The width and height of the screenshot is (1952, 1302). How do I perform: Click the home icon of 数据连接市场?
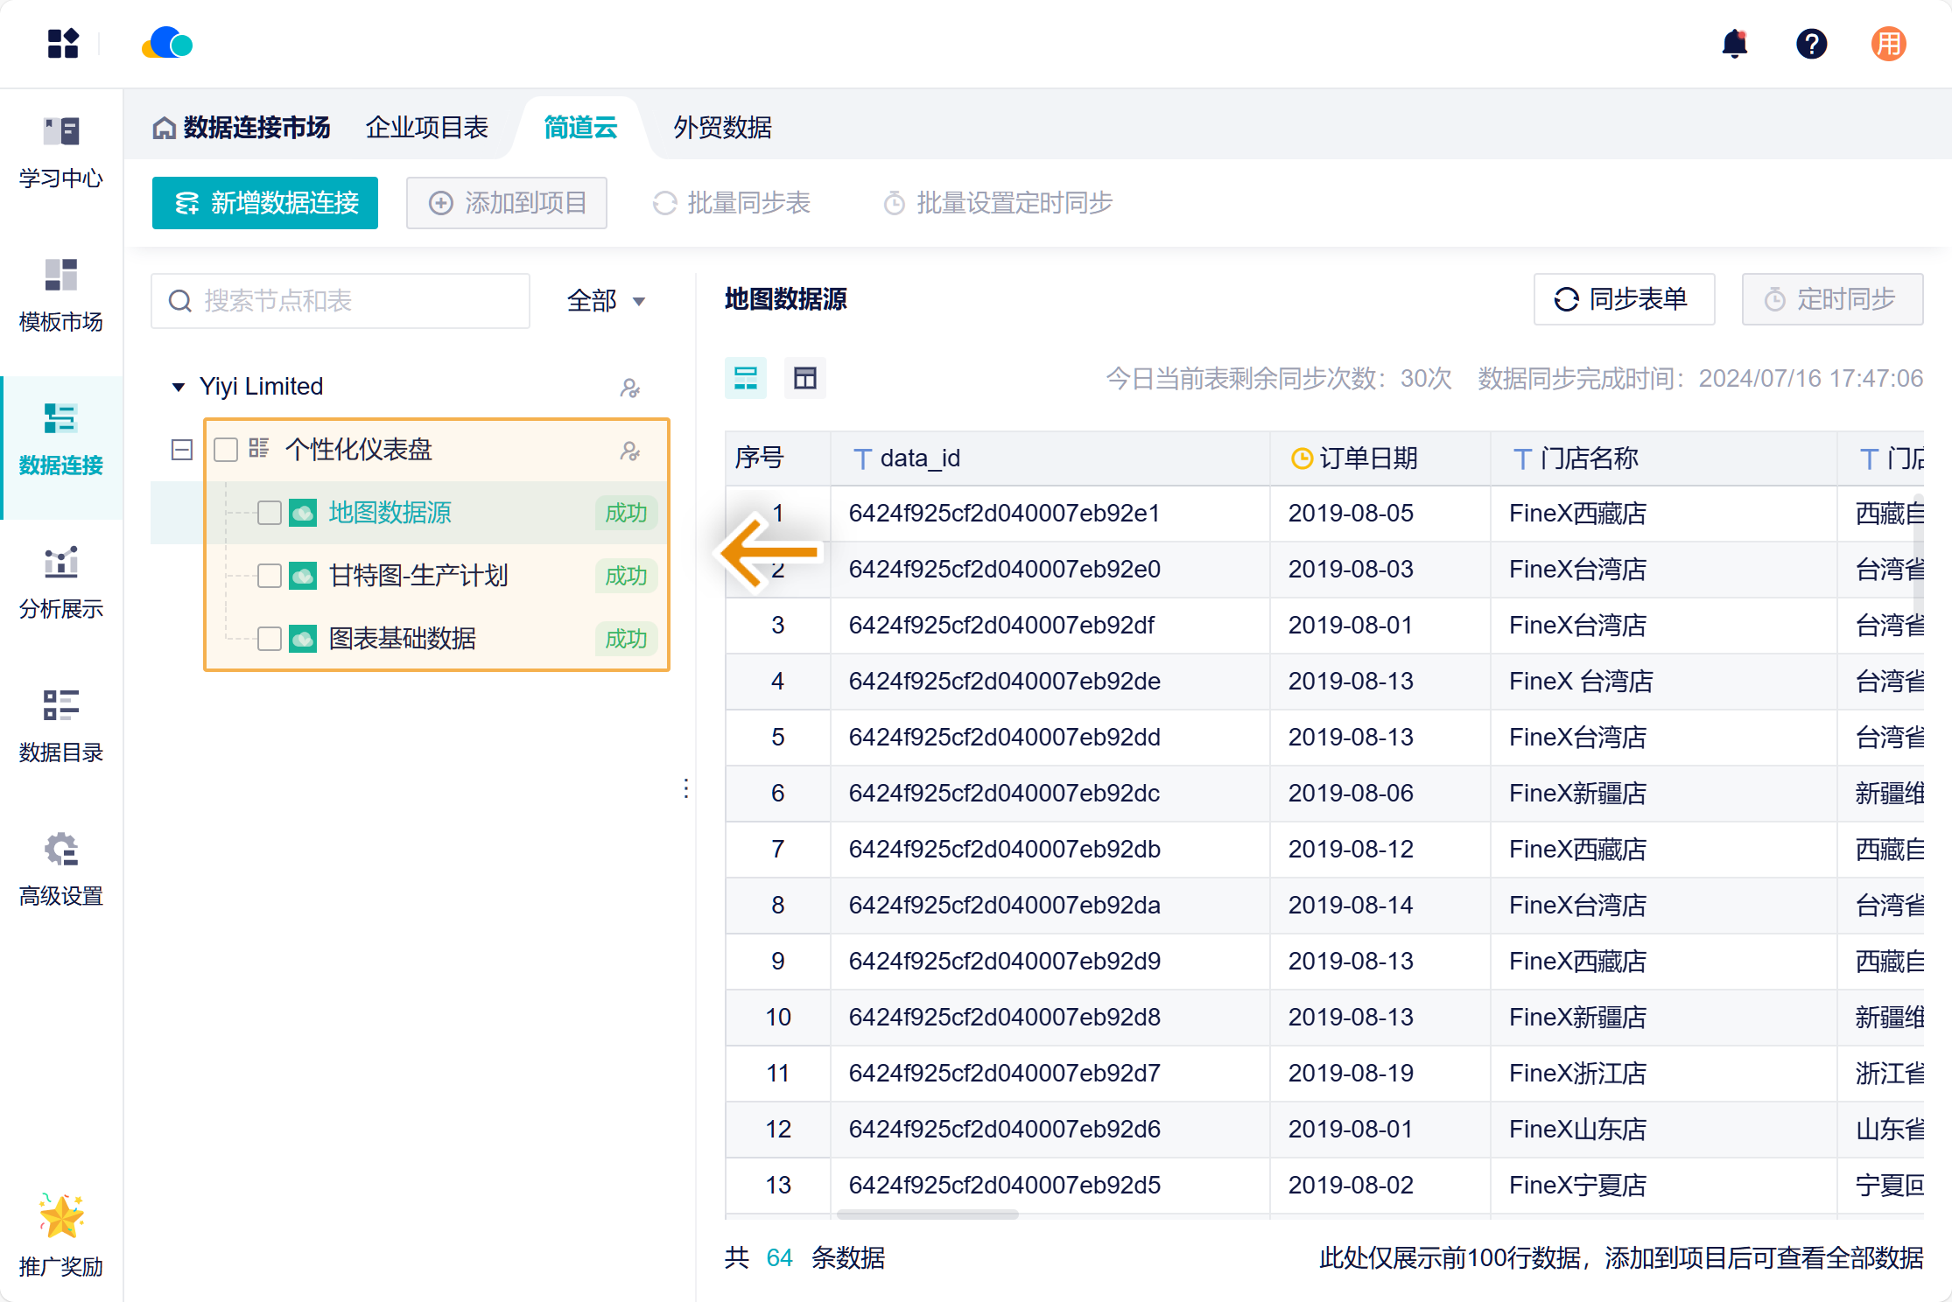[164, 128]
